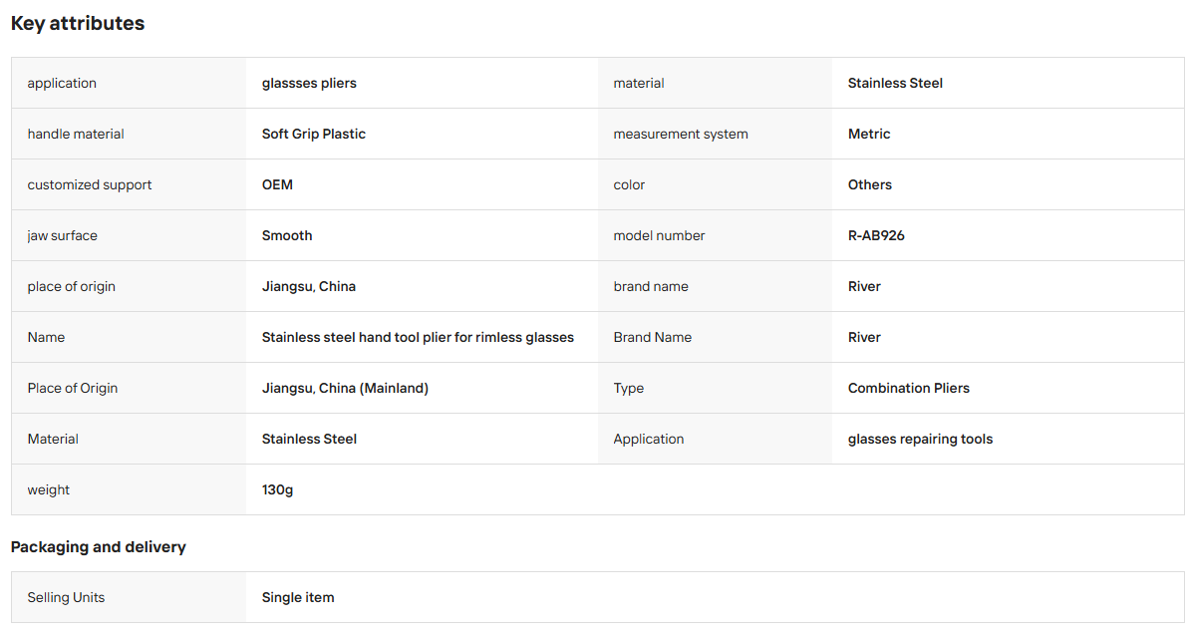Select the 'Others' color value
1192x633 pixels.
(x=870, y=184)
